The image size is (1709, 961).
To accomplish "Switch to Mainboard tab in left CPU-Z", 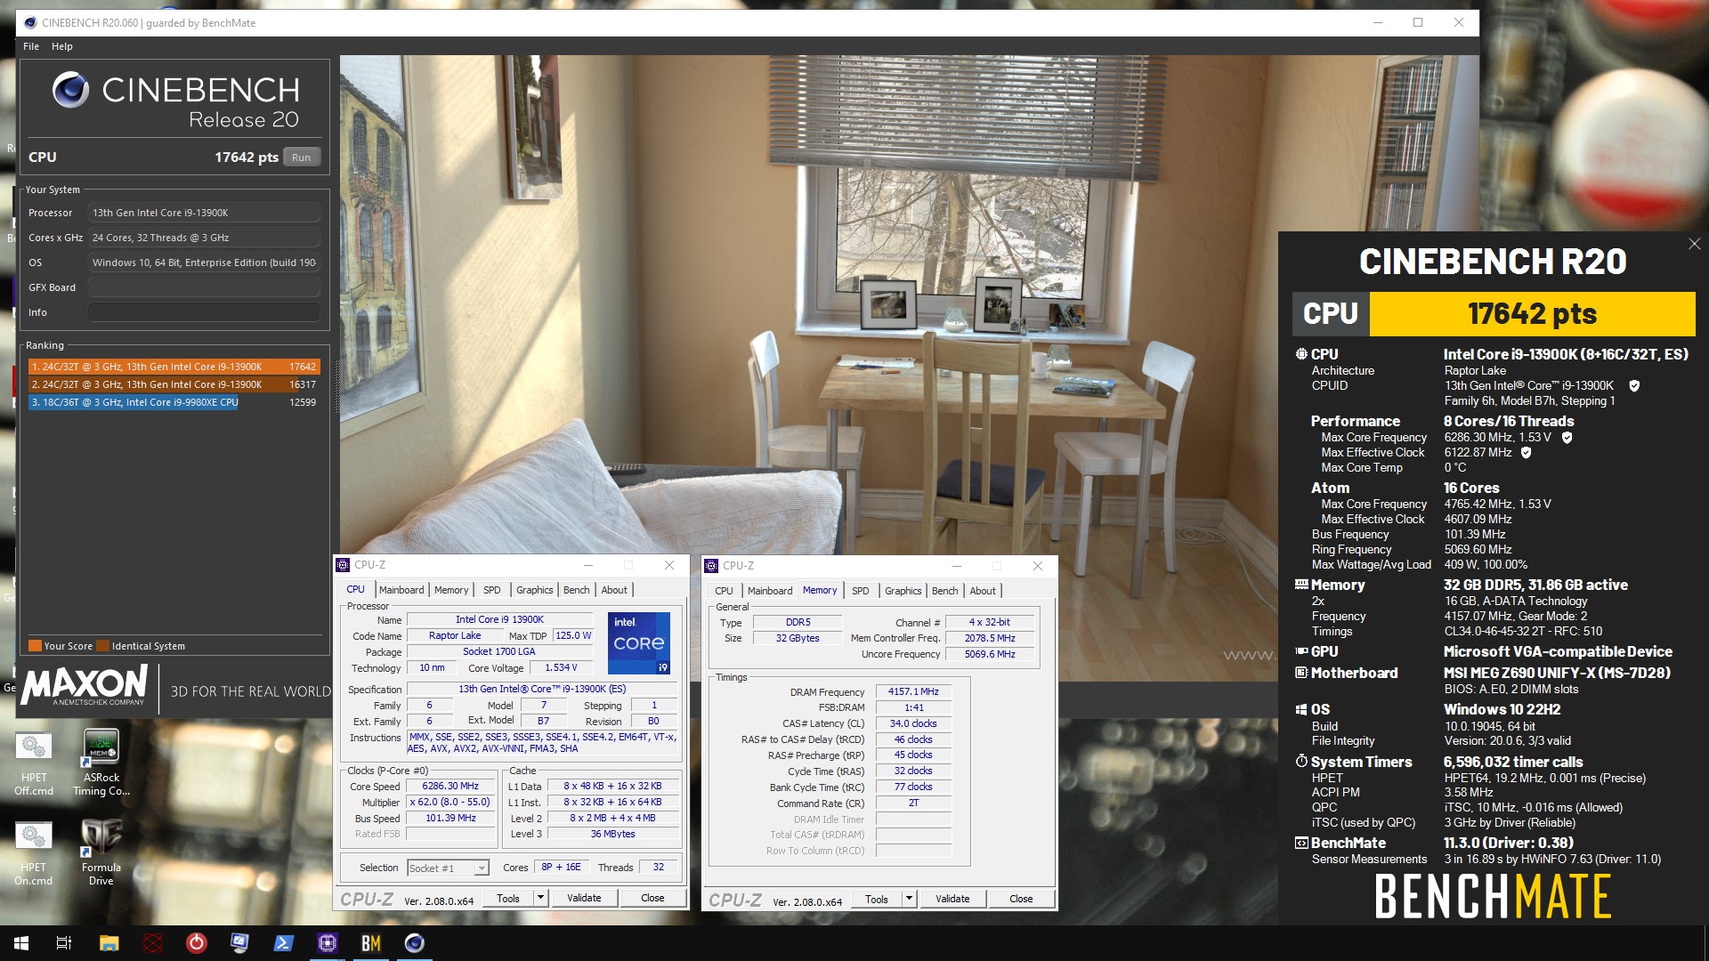I will coord(401,590).
